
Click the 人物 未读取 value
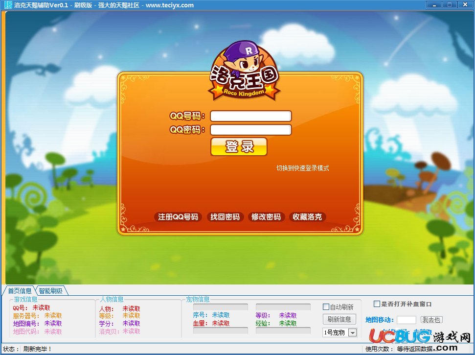pos(131,308)
